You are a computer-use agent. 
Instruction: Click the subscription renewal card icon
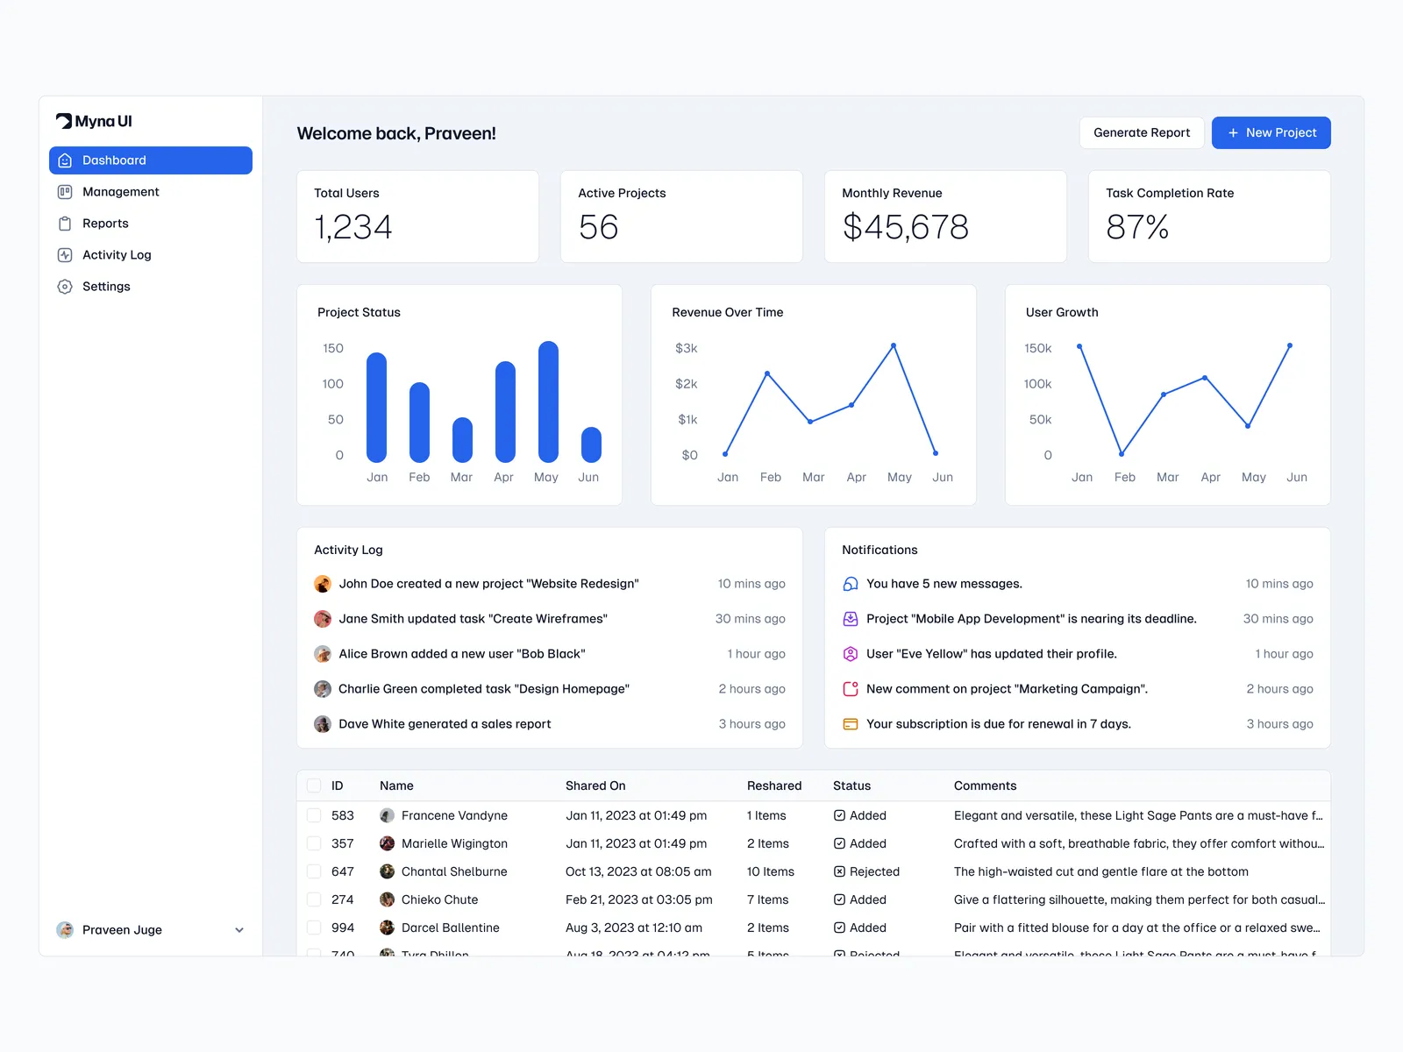(850, 724)
